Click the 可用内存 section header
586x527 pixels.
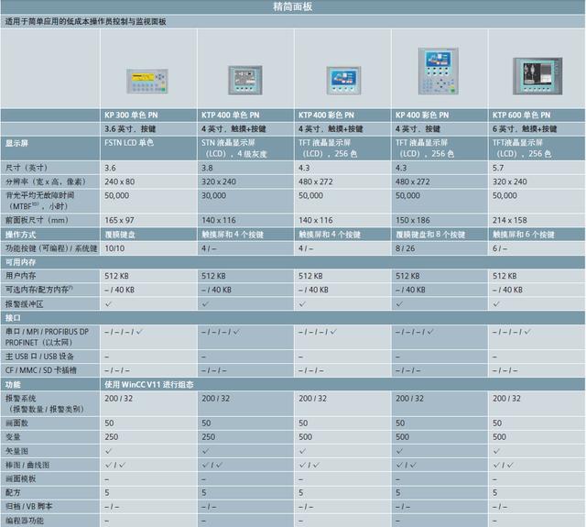click(x=20, y=262)
